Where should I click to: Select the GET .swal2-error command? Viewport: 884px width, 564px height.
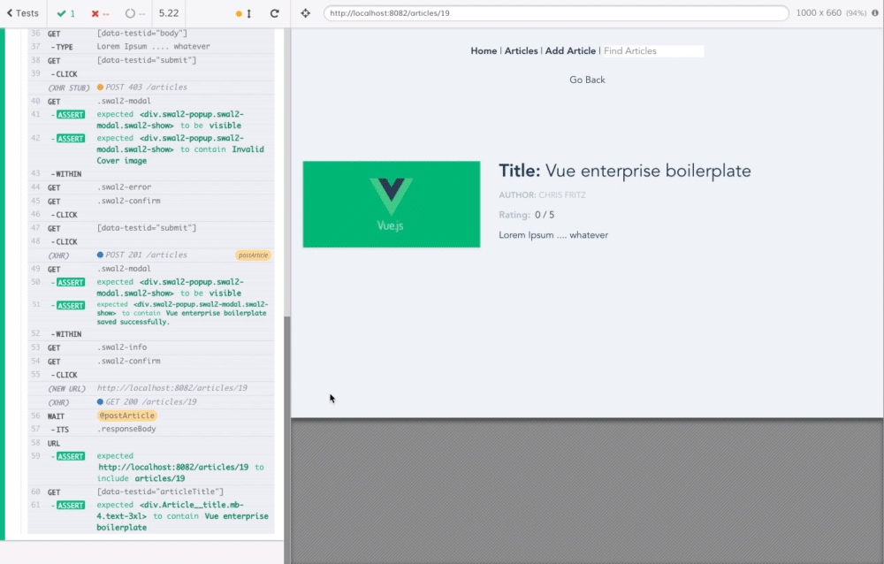[x=151, y=187]
